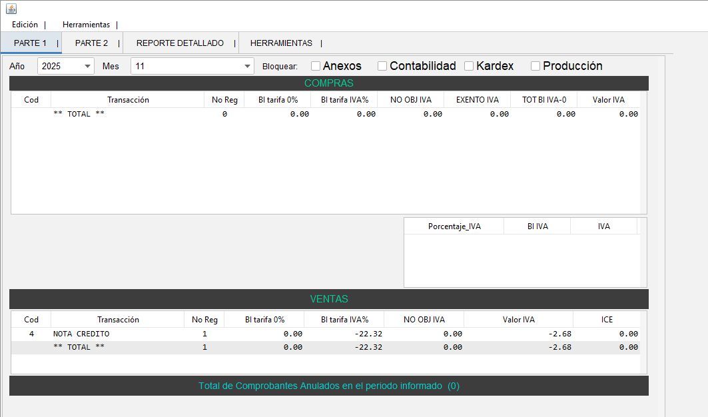Enable the Producción block checkbox

(535, 66)
